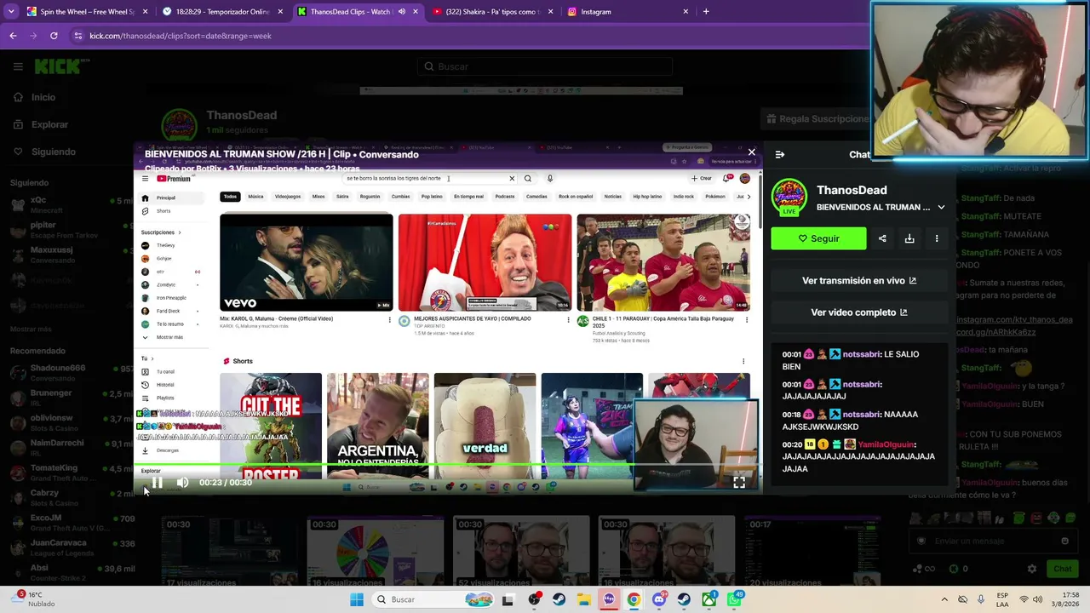
Task: Open clip more-options three-dot menu
Action: coord(937,238)
